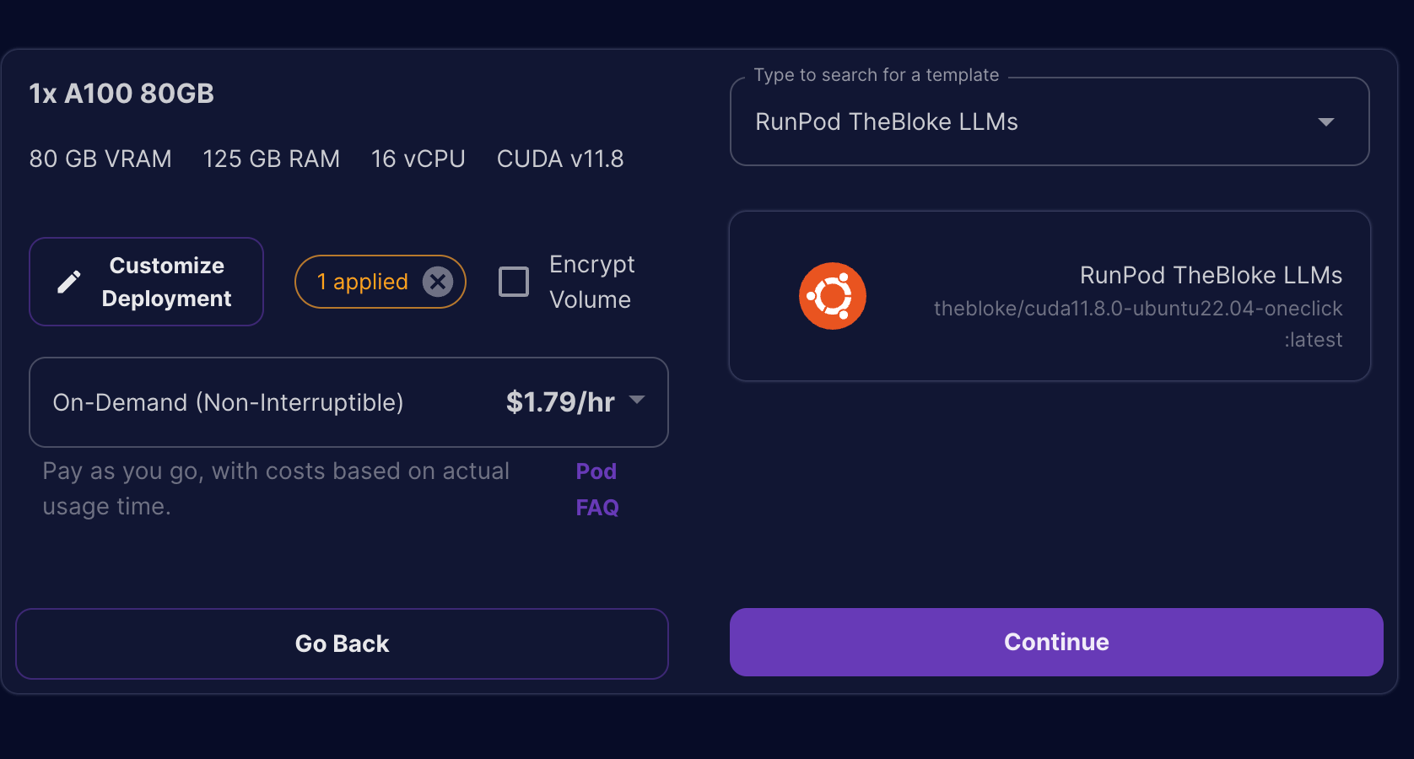Open the Pod FAQ link
1414x759 pixels.
596,489
